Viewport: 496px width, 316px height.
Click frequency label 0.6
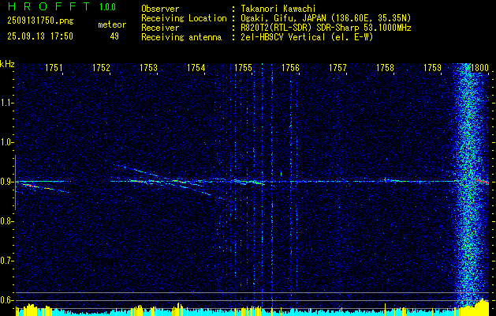[6, 300]
